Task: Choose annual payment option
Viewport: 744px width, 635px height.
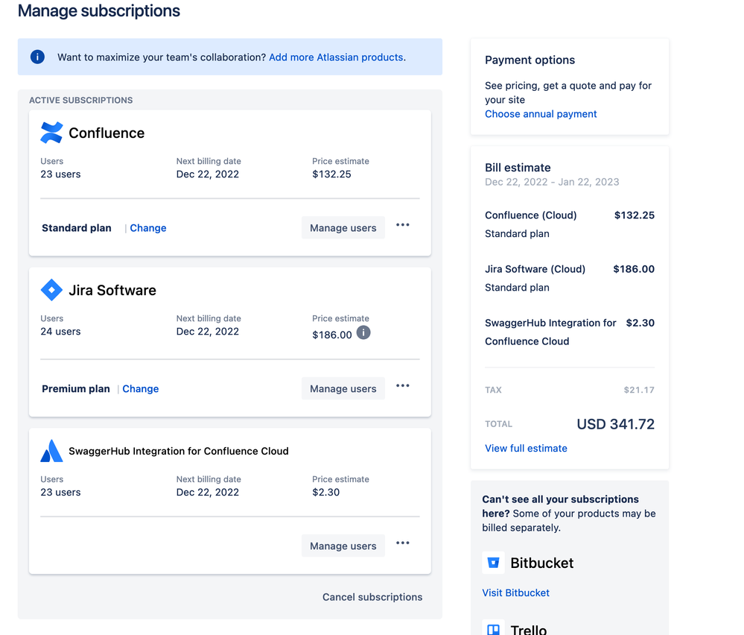Action: click(x=541, y=114)
